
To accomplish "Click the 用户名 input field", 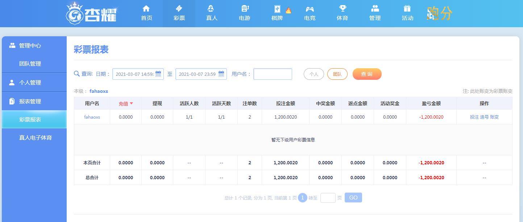I will coord(273,74).
